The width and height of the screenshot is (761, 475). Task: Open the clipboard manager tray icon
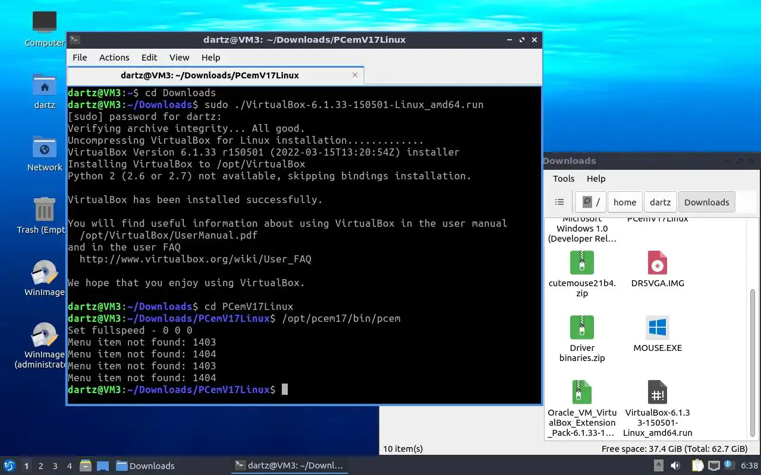coord(697,465)
